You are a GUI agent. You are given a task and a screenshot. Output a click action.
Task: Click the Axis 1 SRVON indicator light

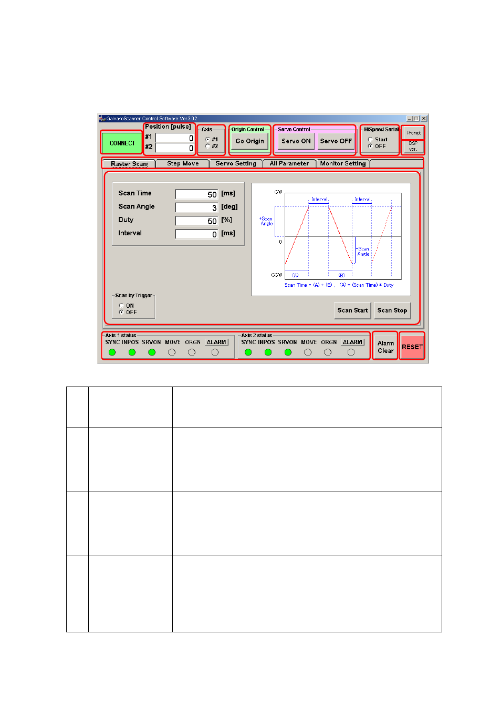tap(152, 352)
